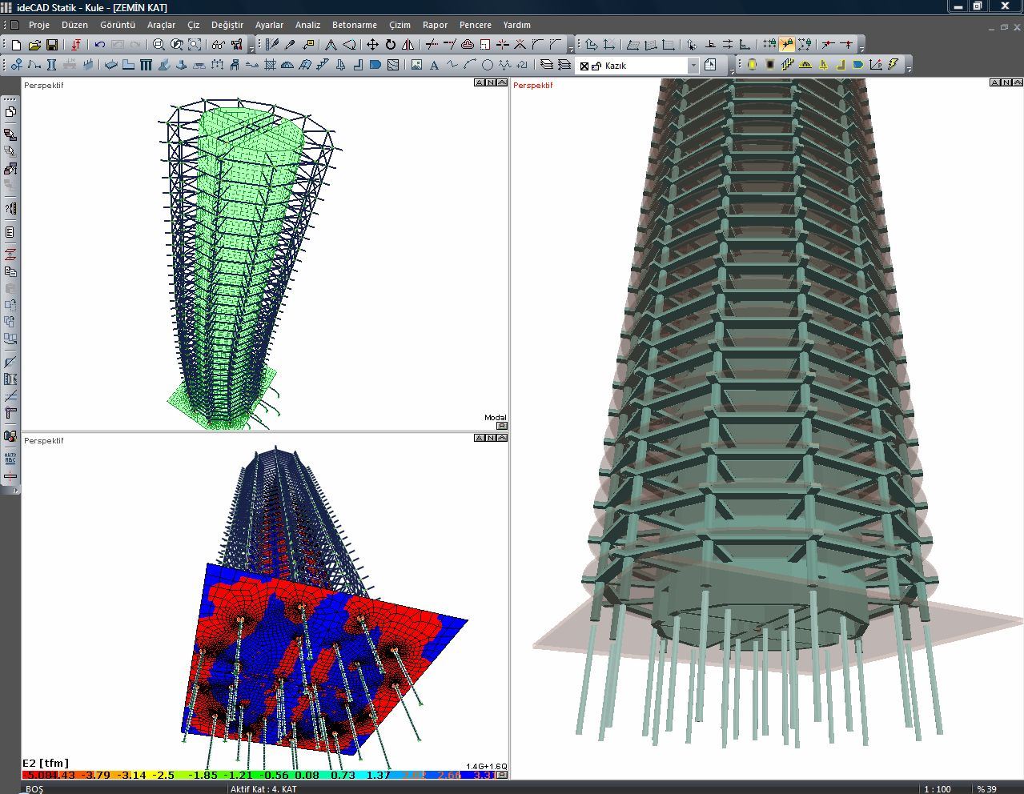Open a project with the folder icon
The image size is (1024, 794).
pyautogui.click(x=34, y=45)
